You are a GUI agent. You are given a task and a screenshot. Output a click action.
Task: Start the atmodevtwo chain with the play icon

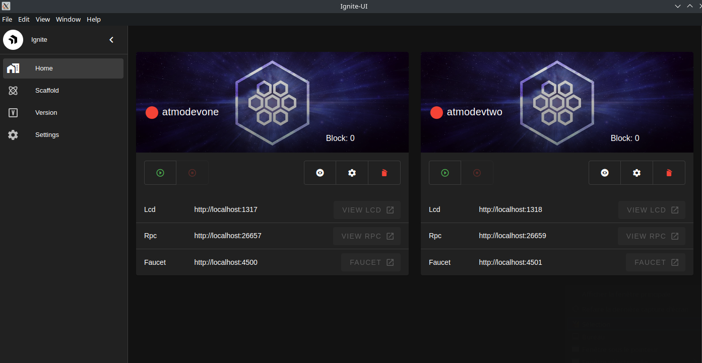point(444,172)
